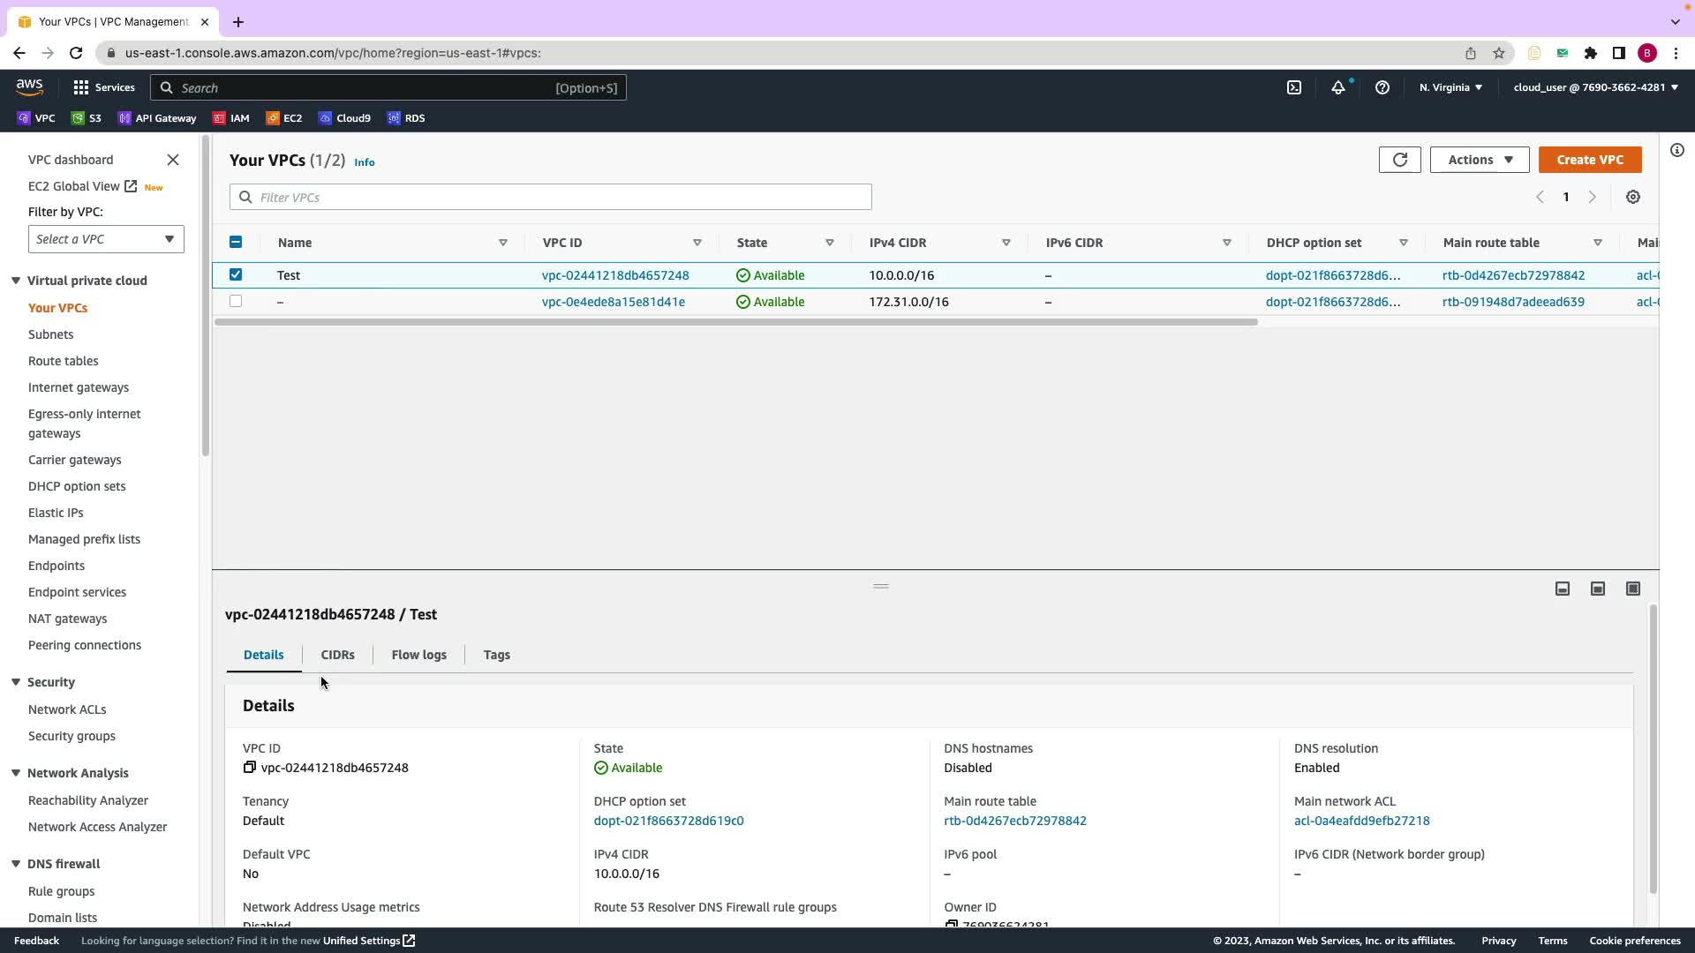Collapse the Virtual private cloud section
The height and width of the screenshot is (953, 1695).
pos(16,281)
